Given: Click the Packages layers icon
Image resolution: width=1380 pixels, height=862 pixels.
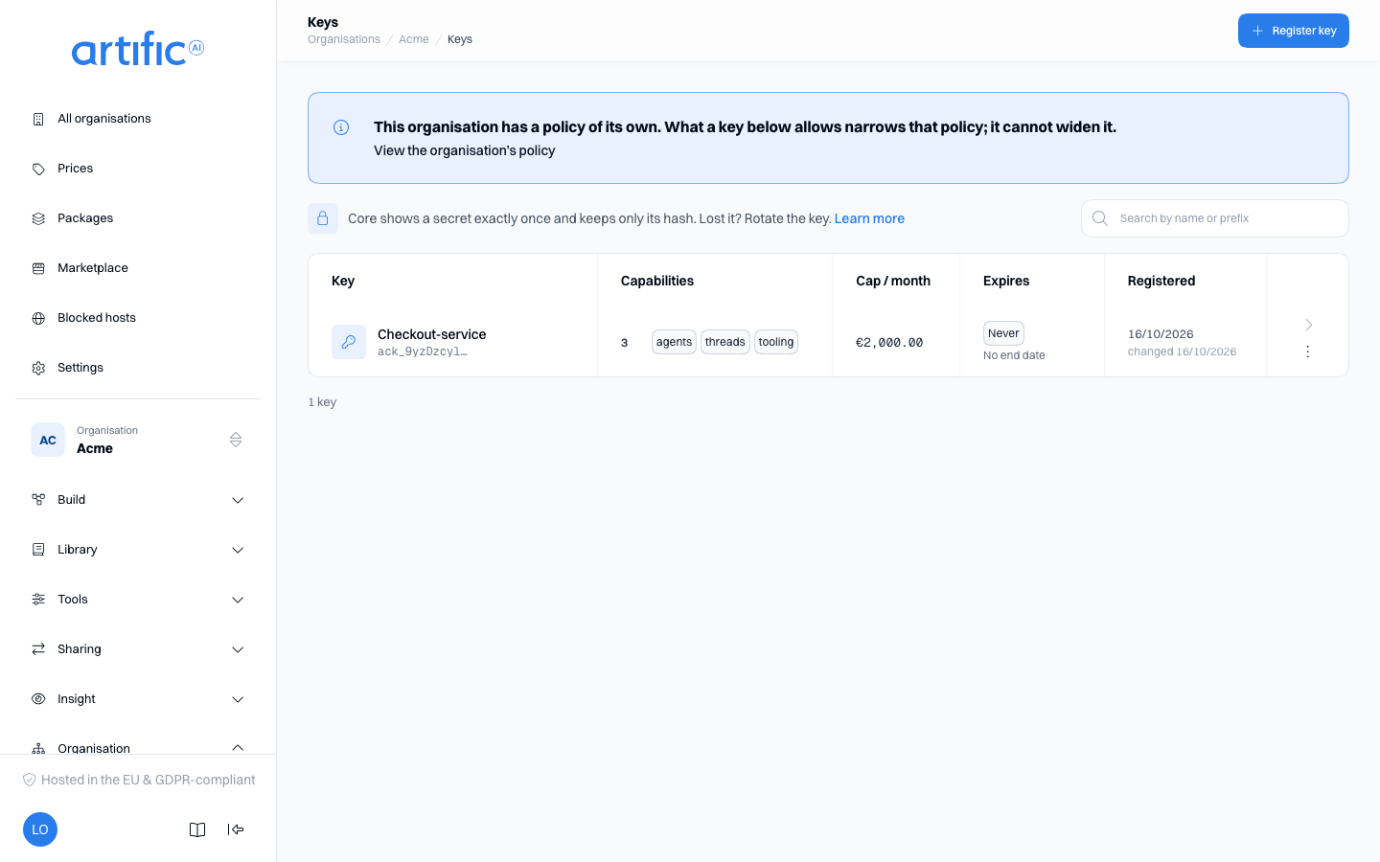Looking at the screenshot, I should point(38,218).
